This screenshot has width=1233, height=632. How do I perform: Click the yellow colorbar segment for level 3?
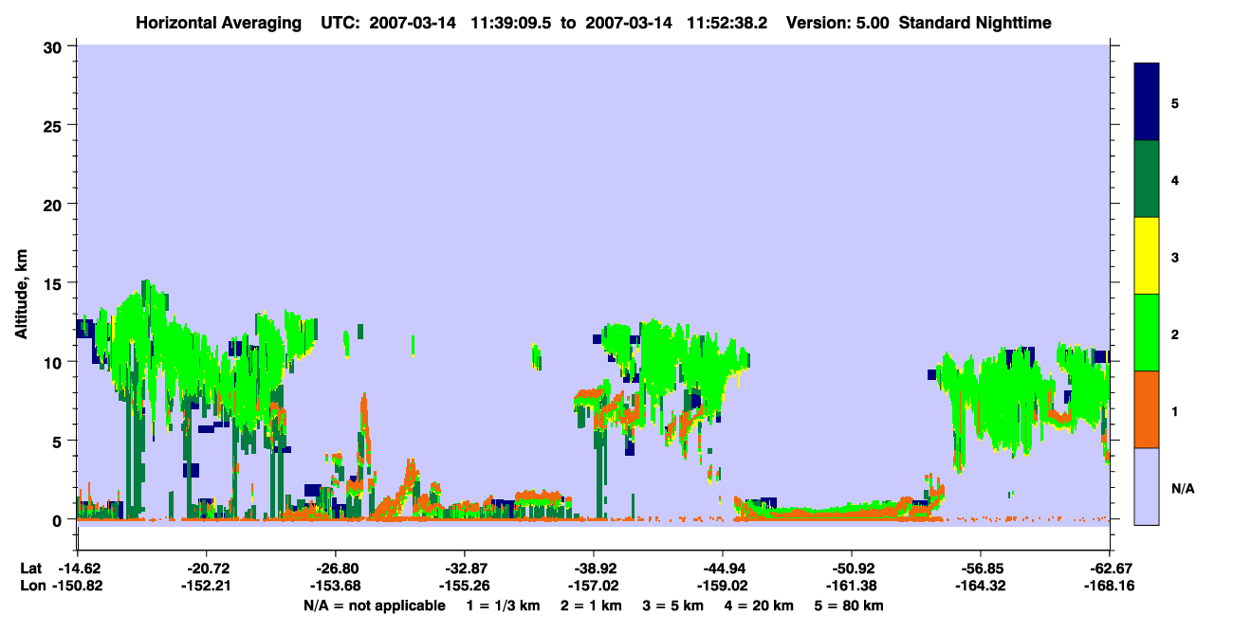1147,256
